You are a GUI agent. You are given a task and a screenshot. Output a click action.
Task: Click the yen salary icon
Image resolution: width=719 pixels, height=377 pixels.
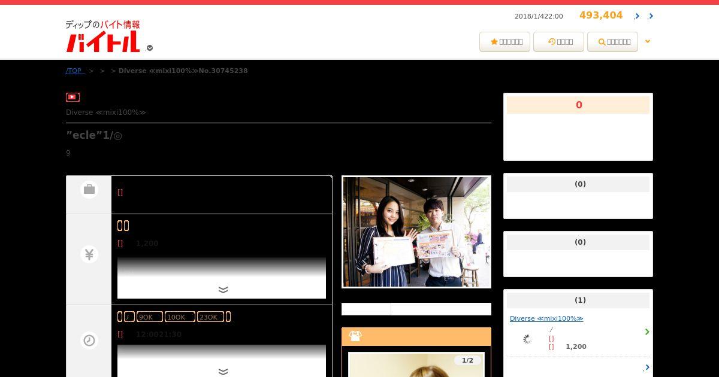[x=89, y=254]
